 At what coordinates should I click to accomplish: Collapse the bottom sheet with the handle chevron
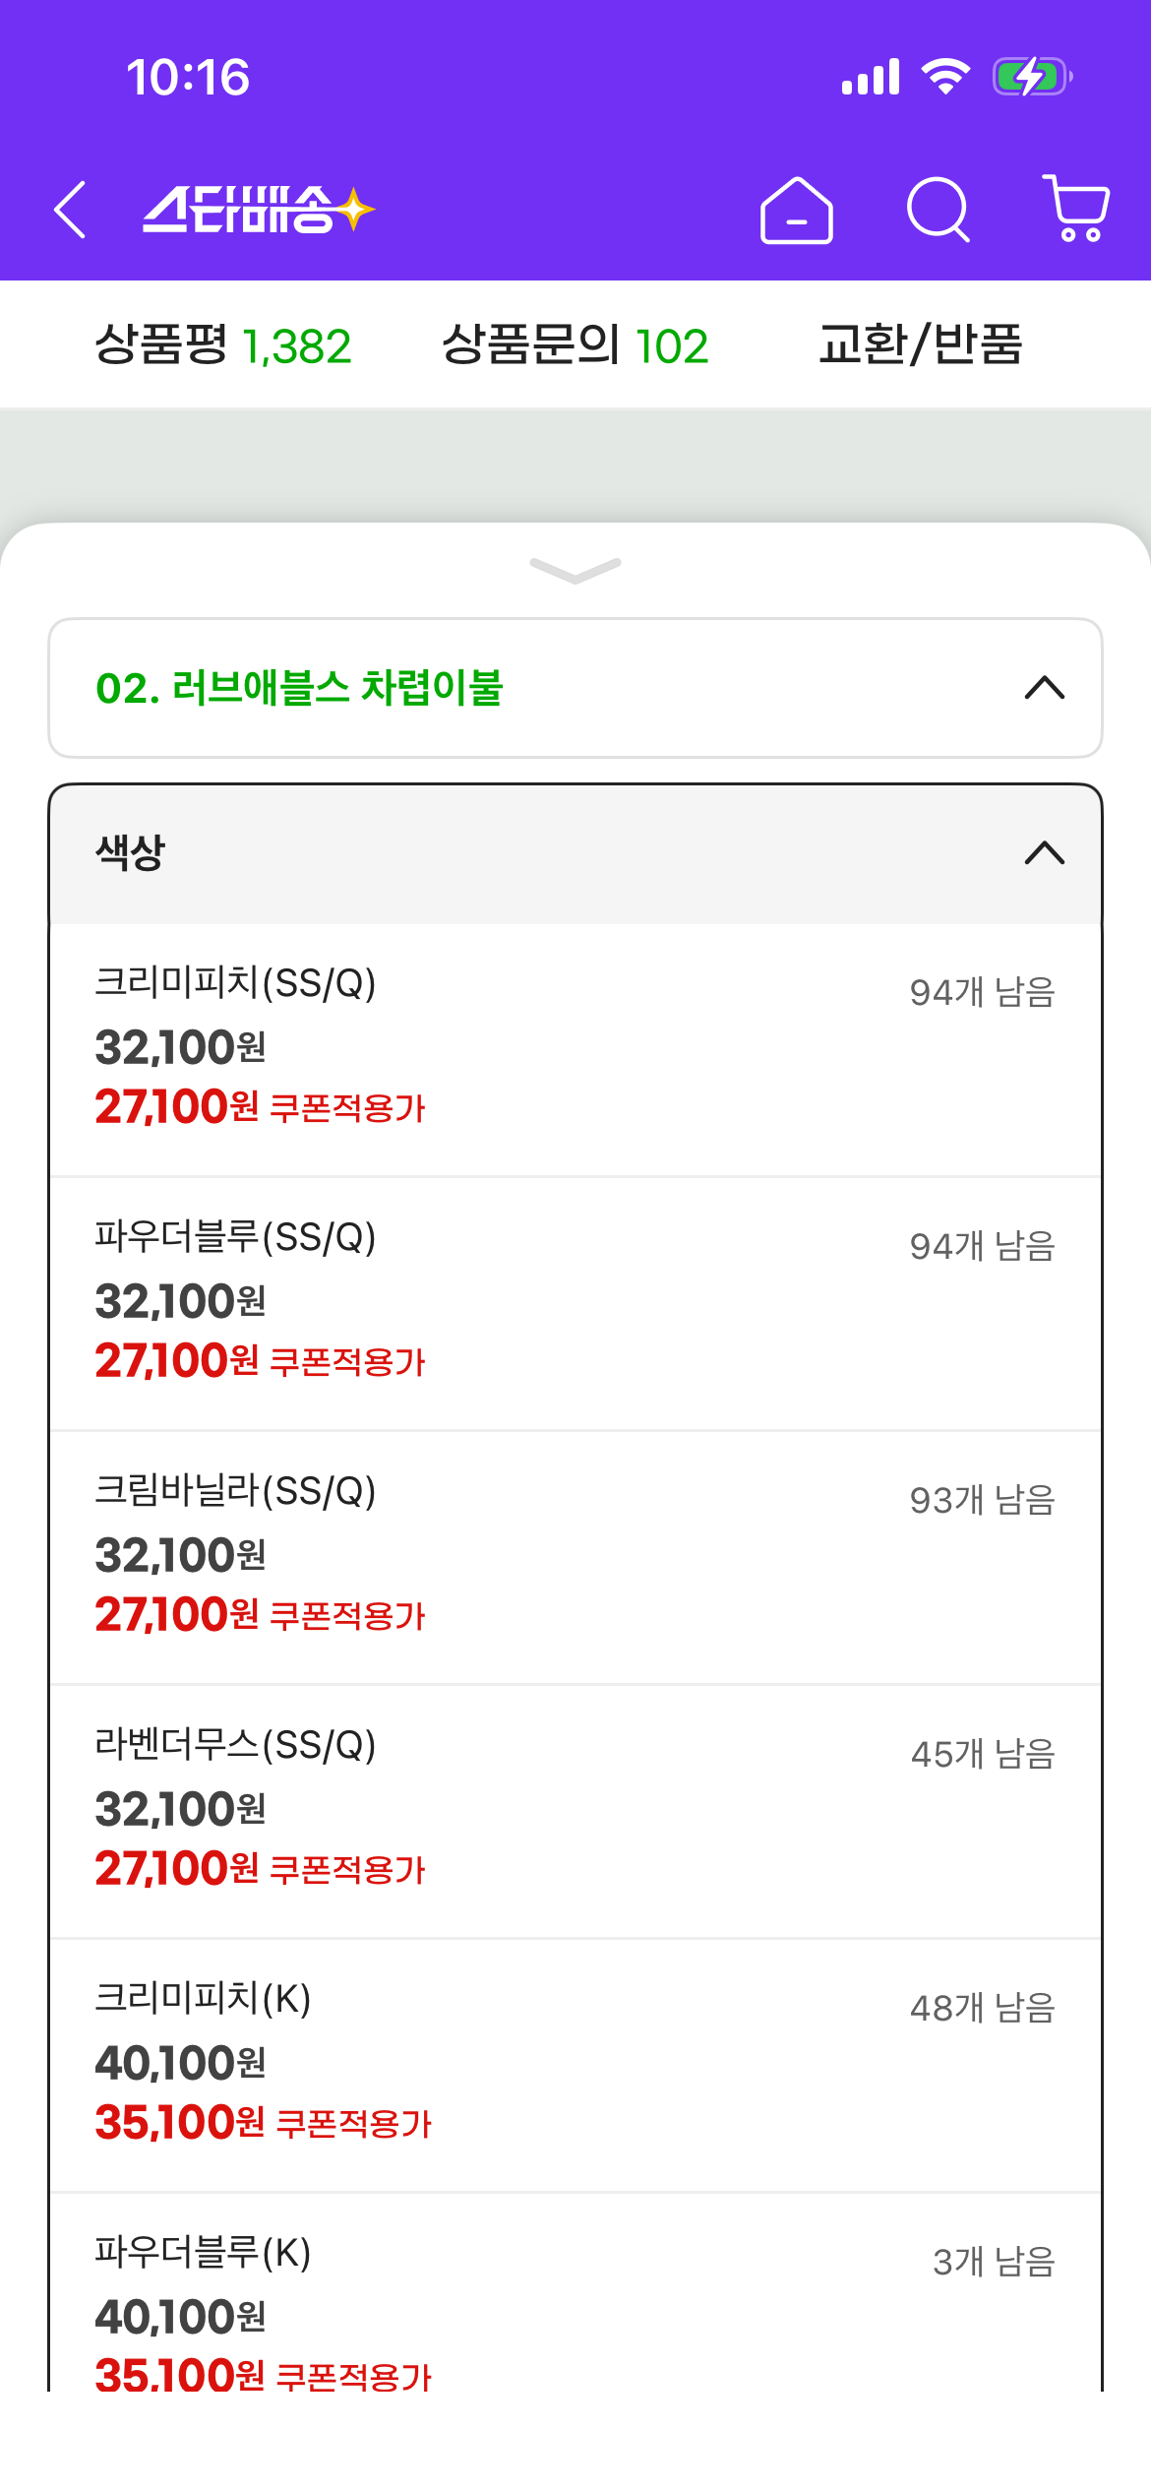tap(575, 570)
